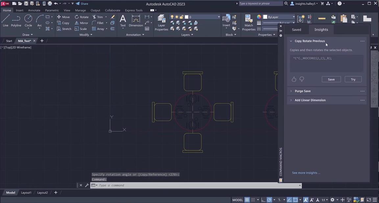The height and width of the screenshot is (203, 379).
Task: Expand the Modify panel dropdown
Action: pyautogui.click(x=86, y=35)
